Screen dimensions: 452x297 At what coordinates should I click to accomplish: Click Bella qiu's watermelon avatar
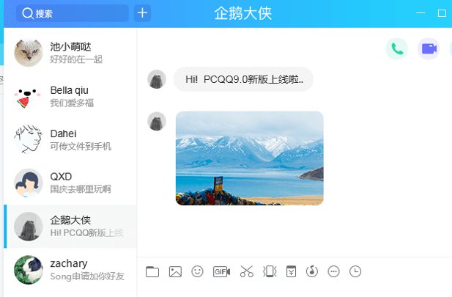(29, 97)
